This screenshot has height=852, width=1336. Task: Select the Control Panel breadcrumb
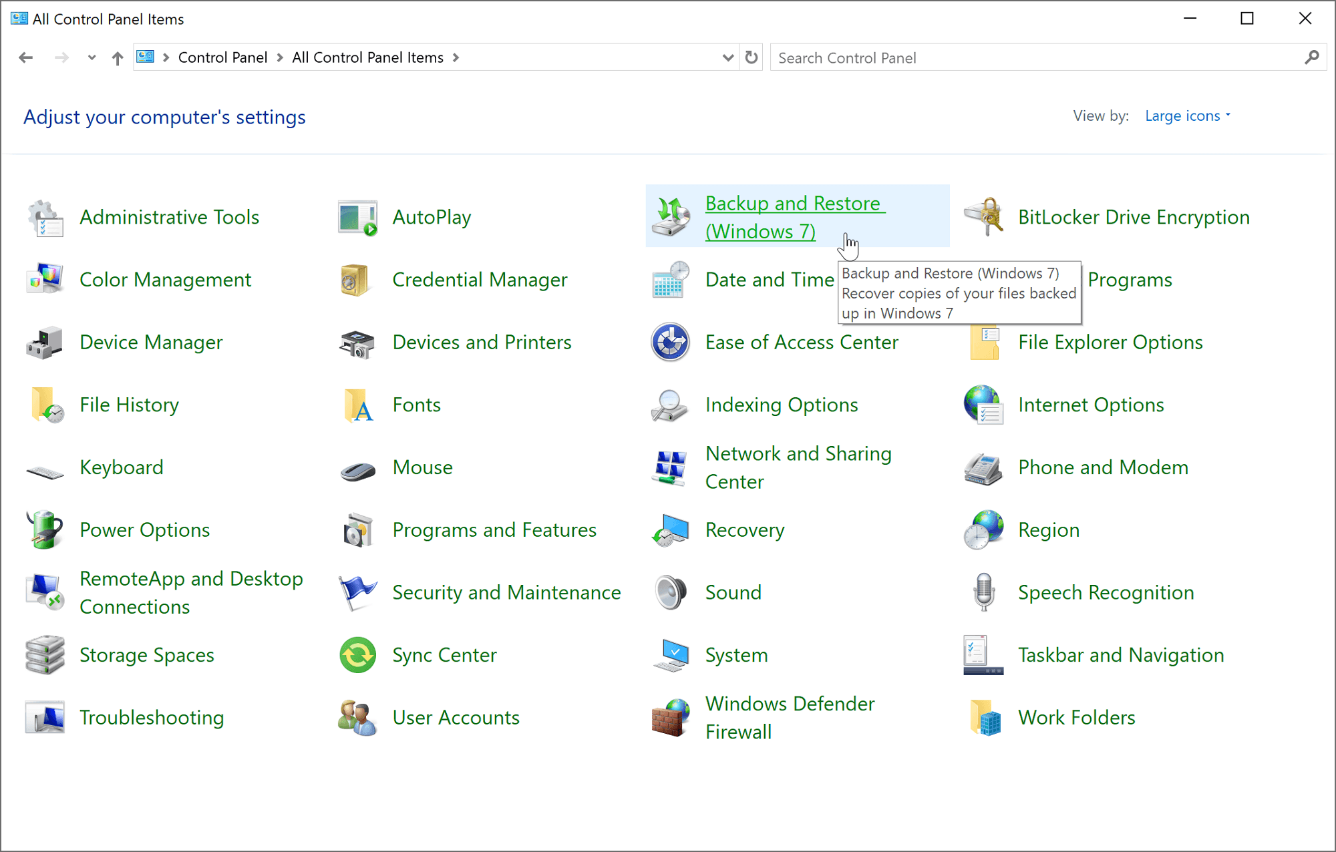pos(222,58)
